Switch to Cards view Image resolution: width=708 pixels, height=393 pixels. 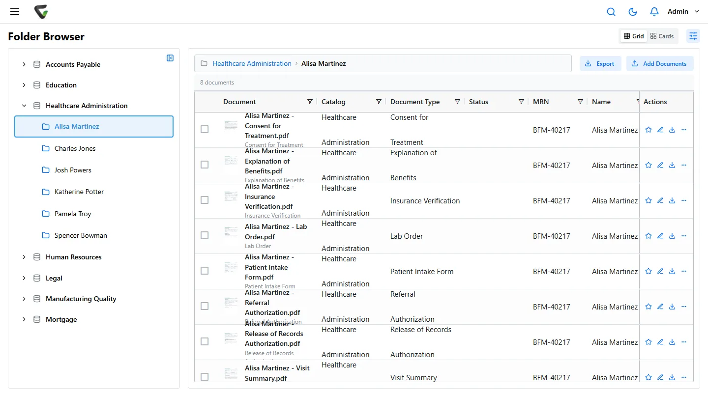pyautogui.click(x=662, y=36)
